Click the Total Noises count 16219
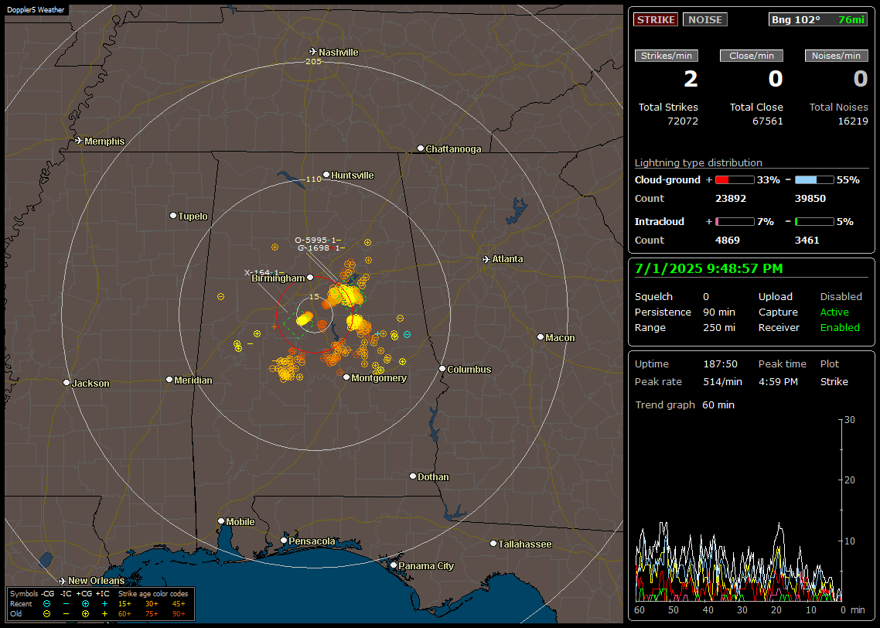Image resolution: width=880 pixels, height=628 pixels. coord(852,121)
